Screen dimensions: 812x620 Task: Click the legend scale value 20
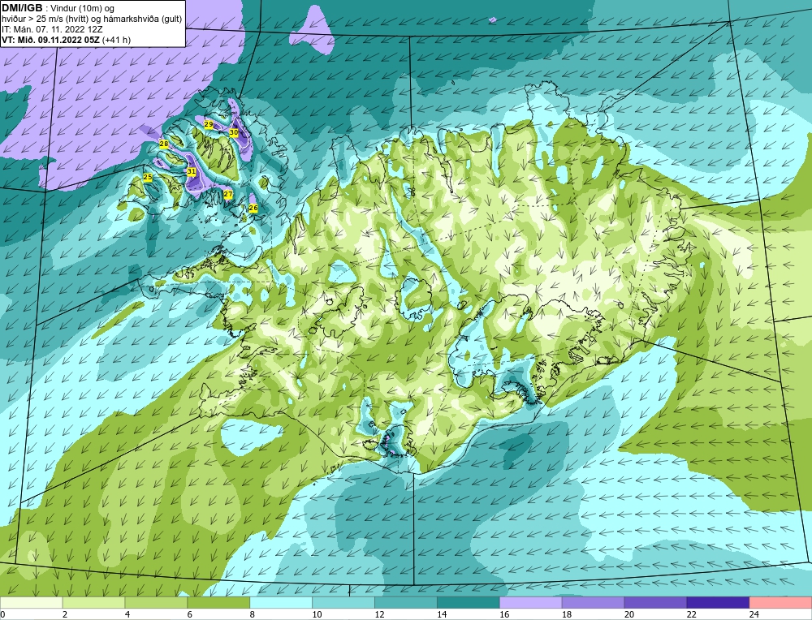629,614
